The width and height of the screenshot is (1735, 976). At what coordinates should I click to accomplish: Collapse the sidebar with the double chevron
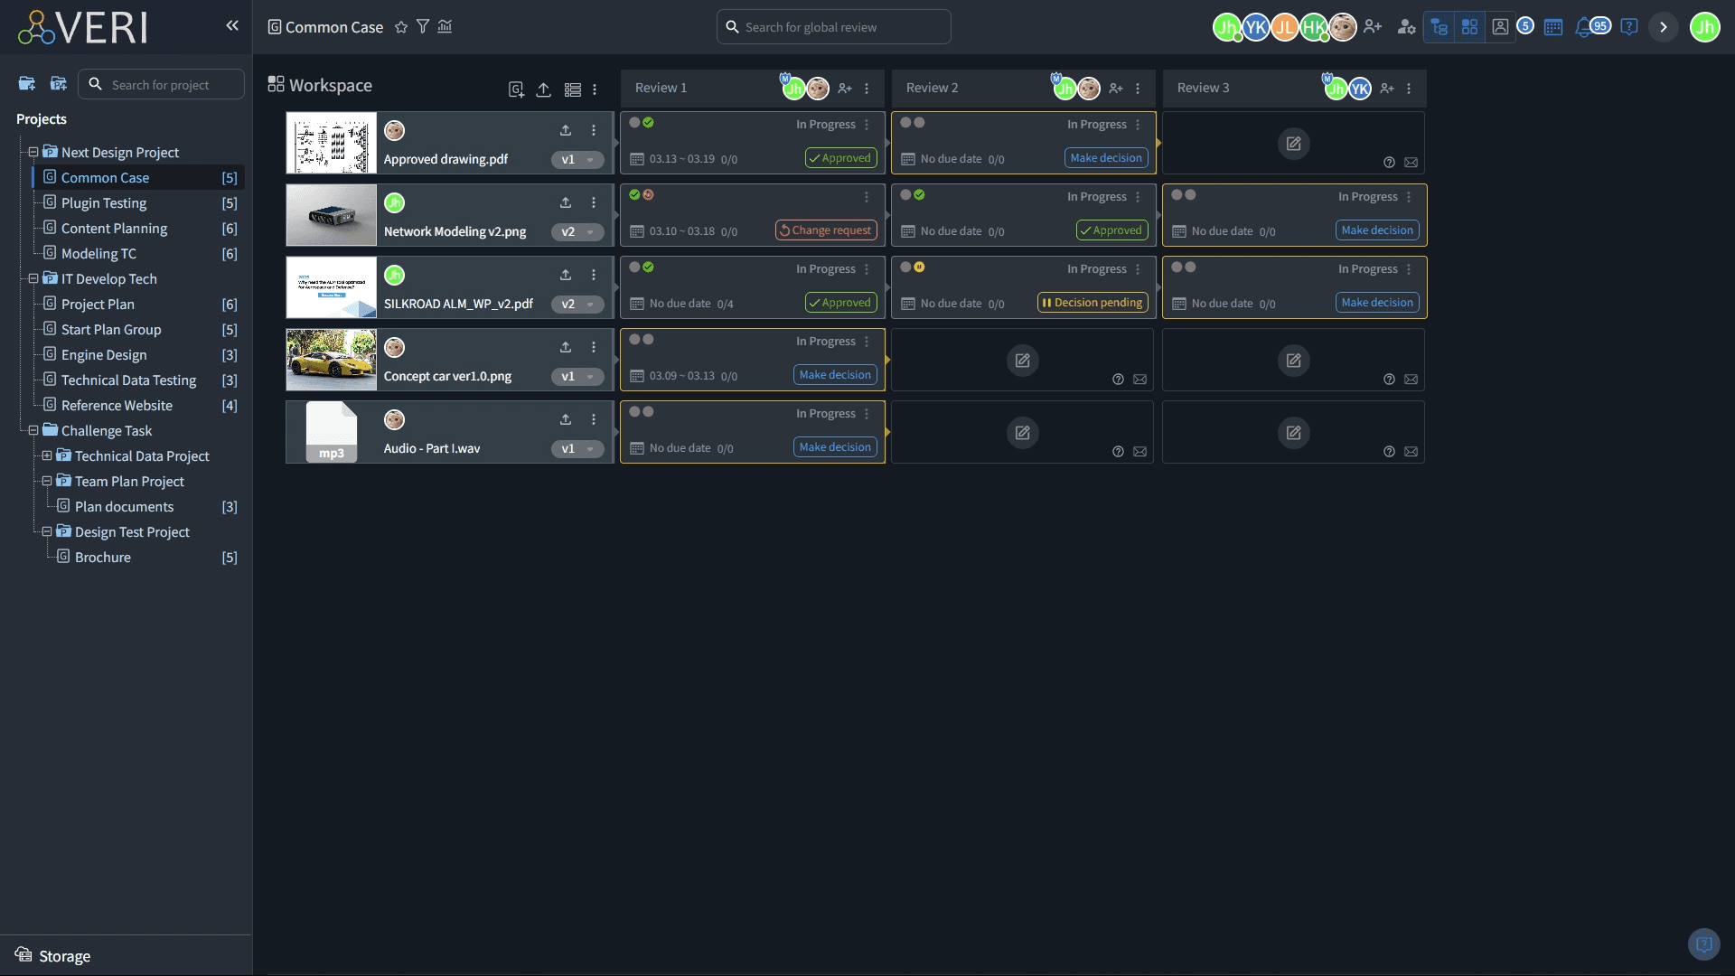[x=232, y=25]
